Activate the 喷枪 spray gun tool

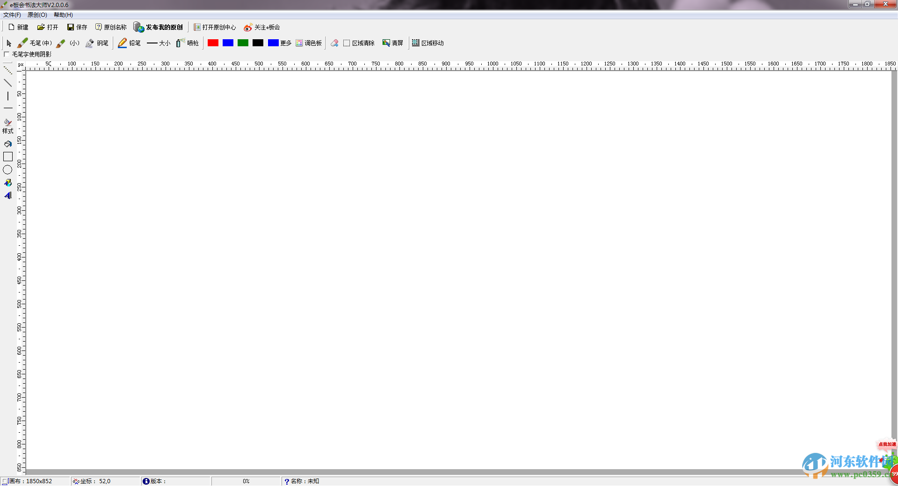point(187,43)
